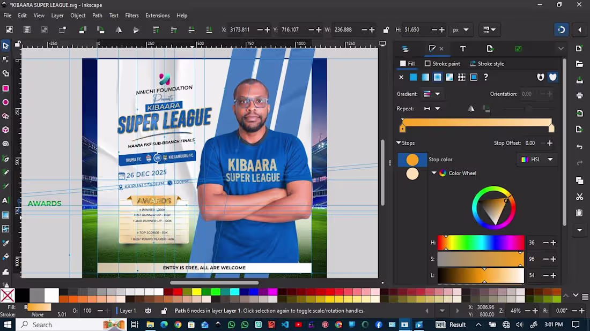Select the Node editing tool
The width and height of the screenshot is (590, 331).
click(x=6, y=59)
